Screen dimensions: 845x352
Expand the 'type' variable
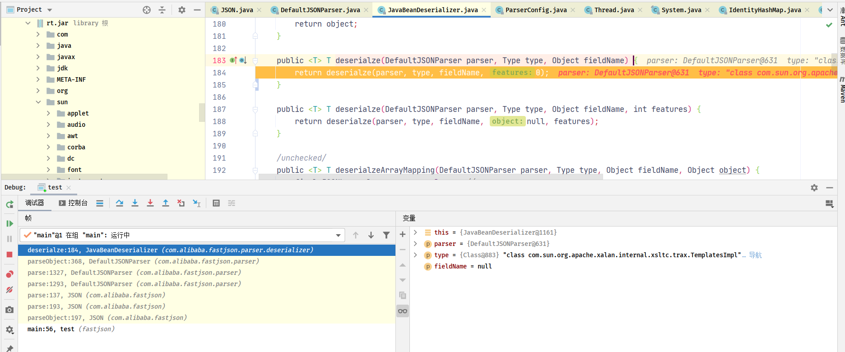click(415, 255)
